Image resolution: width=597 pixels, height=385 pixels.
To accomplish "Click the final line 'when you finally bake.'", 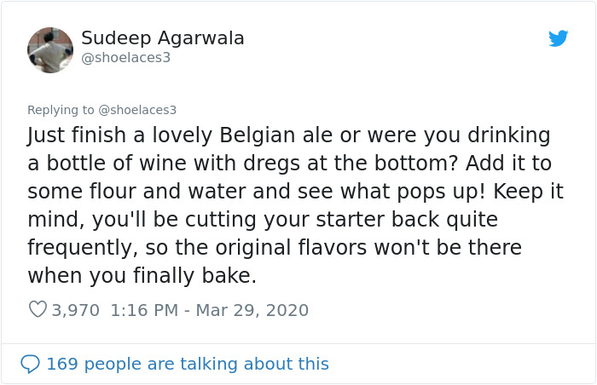I will click(142, 276).
